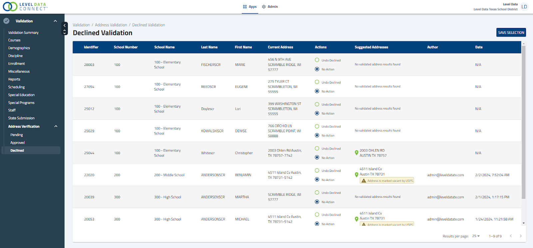Screen dimensions: 533x248
Task: Collapse the Address Verification submenu
Action: (x=56, y=126)
